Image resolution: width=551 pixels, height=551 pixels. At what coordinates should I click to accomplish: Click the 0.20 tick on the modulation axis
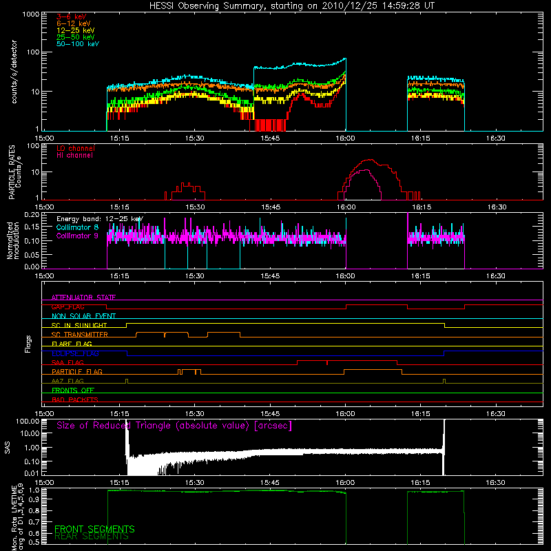point(32,215)
